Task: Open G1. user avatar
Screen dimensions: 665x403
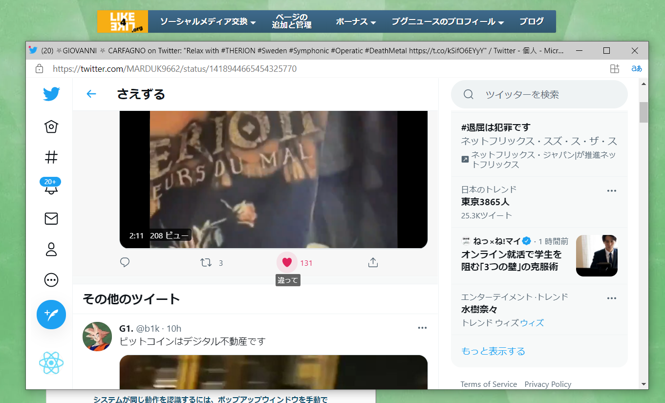Action: 97,337
